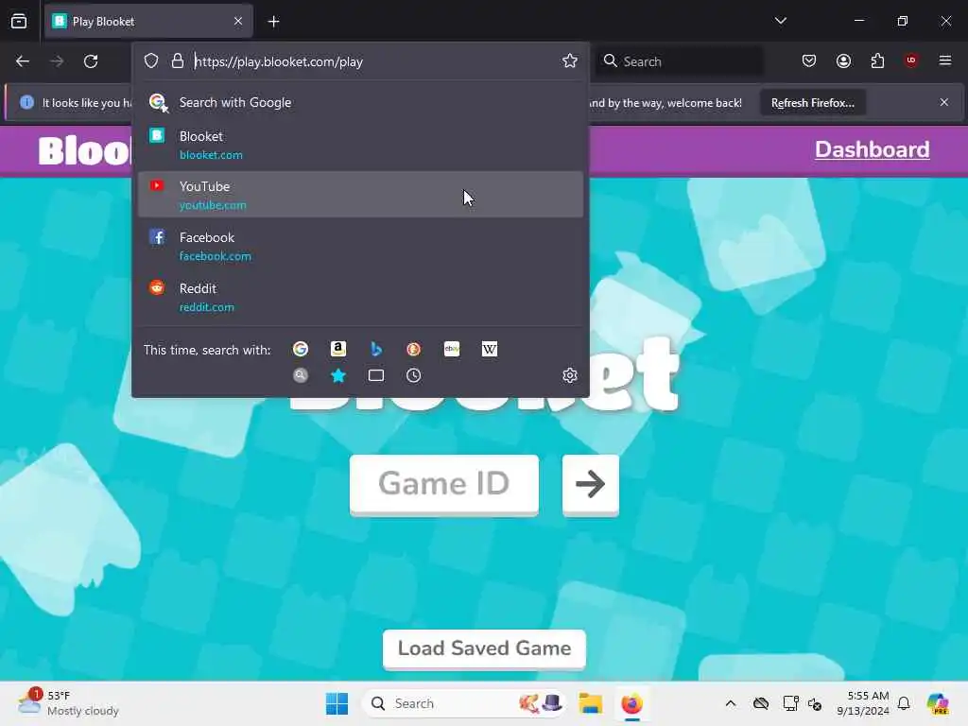Search in open Tabs icon
The image size is (968, 726).
tap(376, 375)
